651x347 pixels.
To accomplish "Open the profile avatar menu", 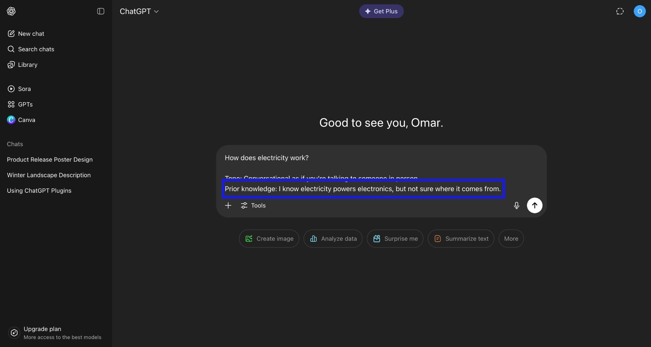I will tap(639, 11).
